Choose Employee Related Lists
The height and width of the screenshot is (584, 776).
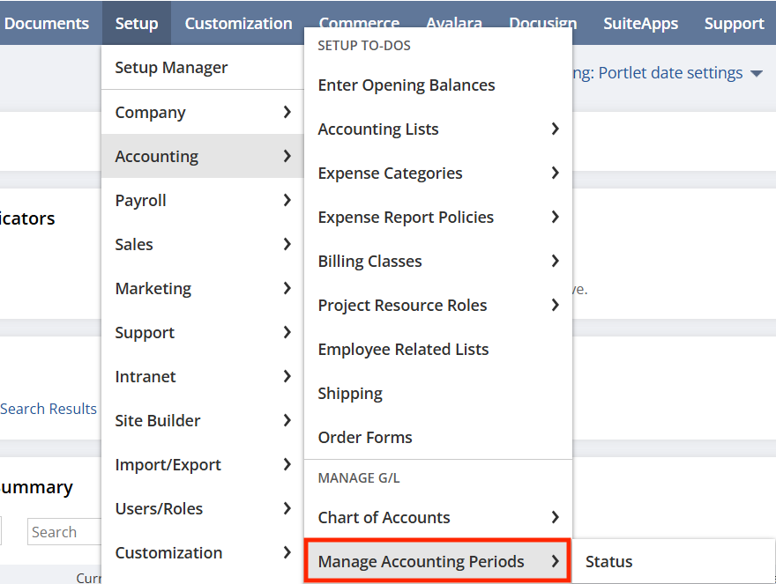(x=403, y=350)
